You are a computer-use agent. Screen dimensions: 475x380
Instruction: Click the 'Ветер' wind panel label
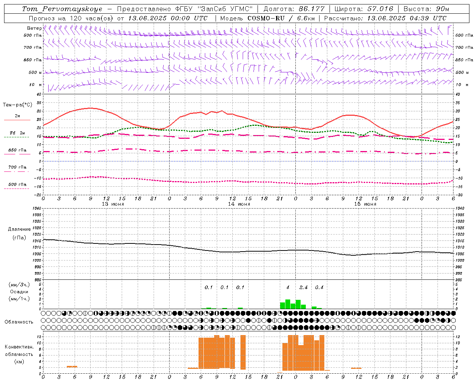tap(34, 28)
